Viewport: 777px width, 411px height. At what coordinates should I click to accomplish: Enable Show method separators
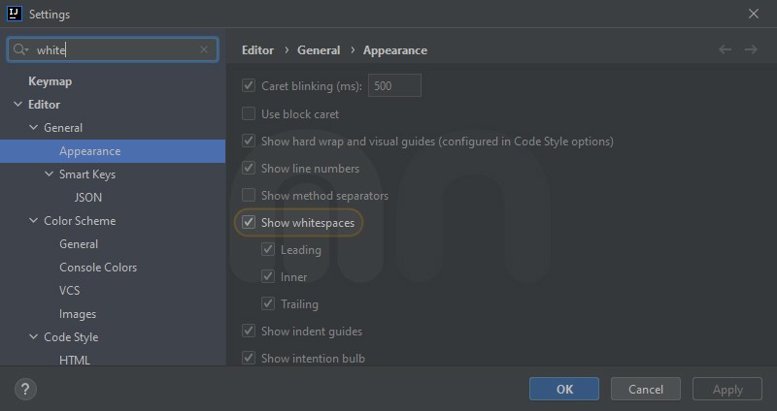point(249,196)
